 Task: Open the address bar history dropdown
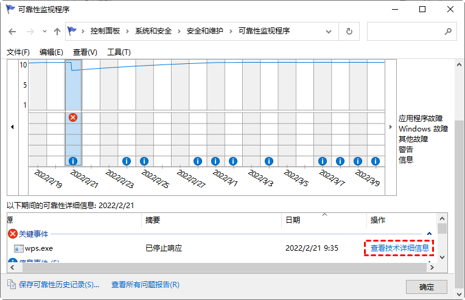tap(331, 31)
